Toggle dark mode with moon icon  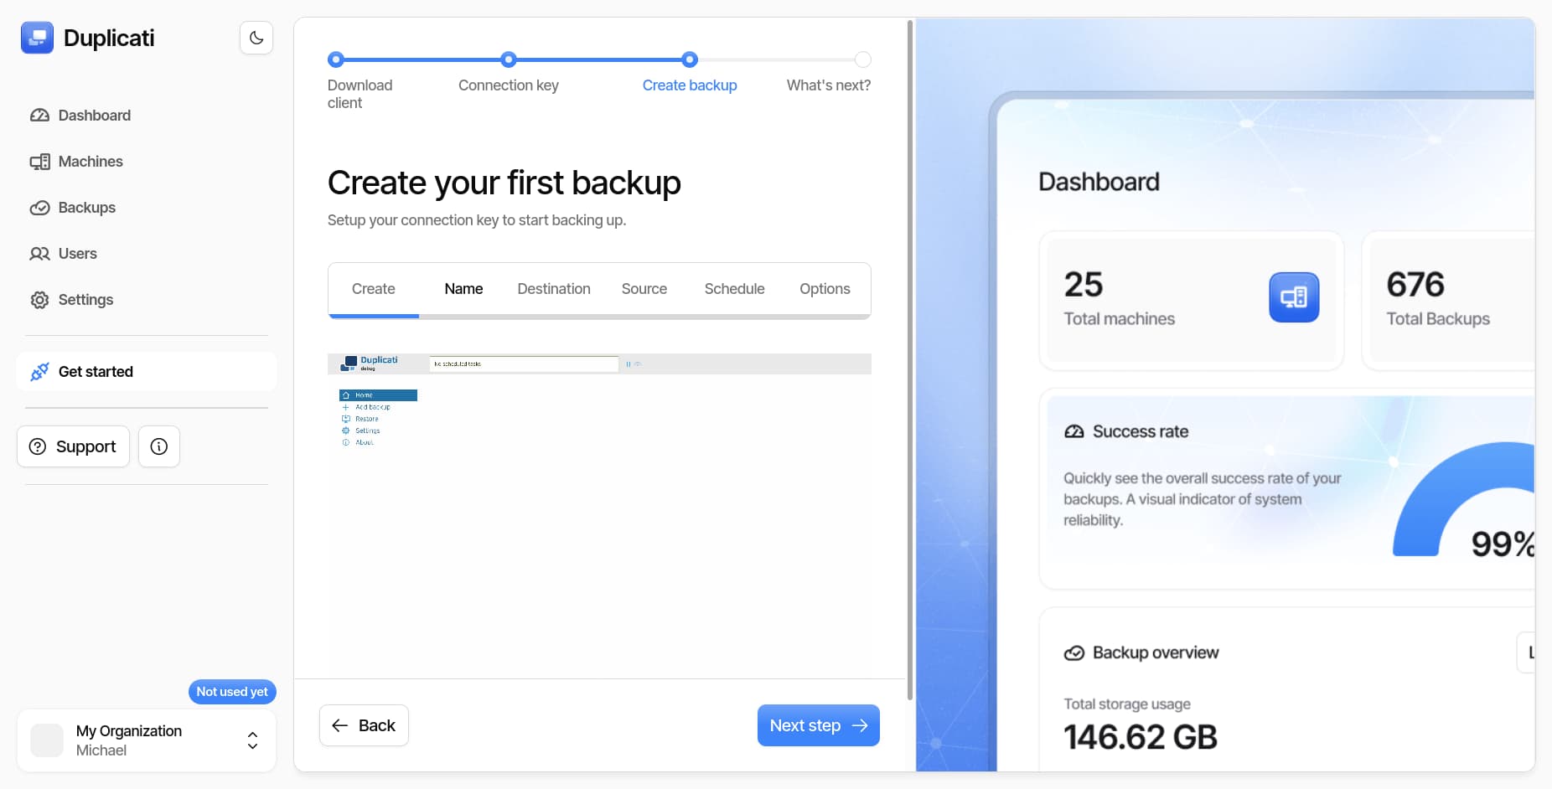coord(256,38)
